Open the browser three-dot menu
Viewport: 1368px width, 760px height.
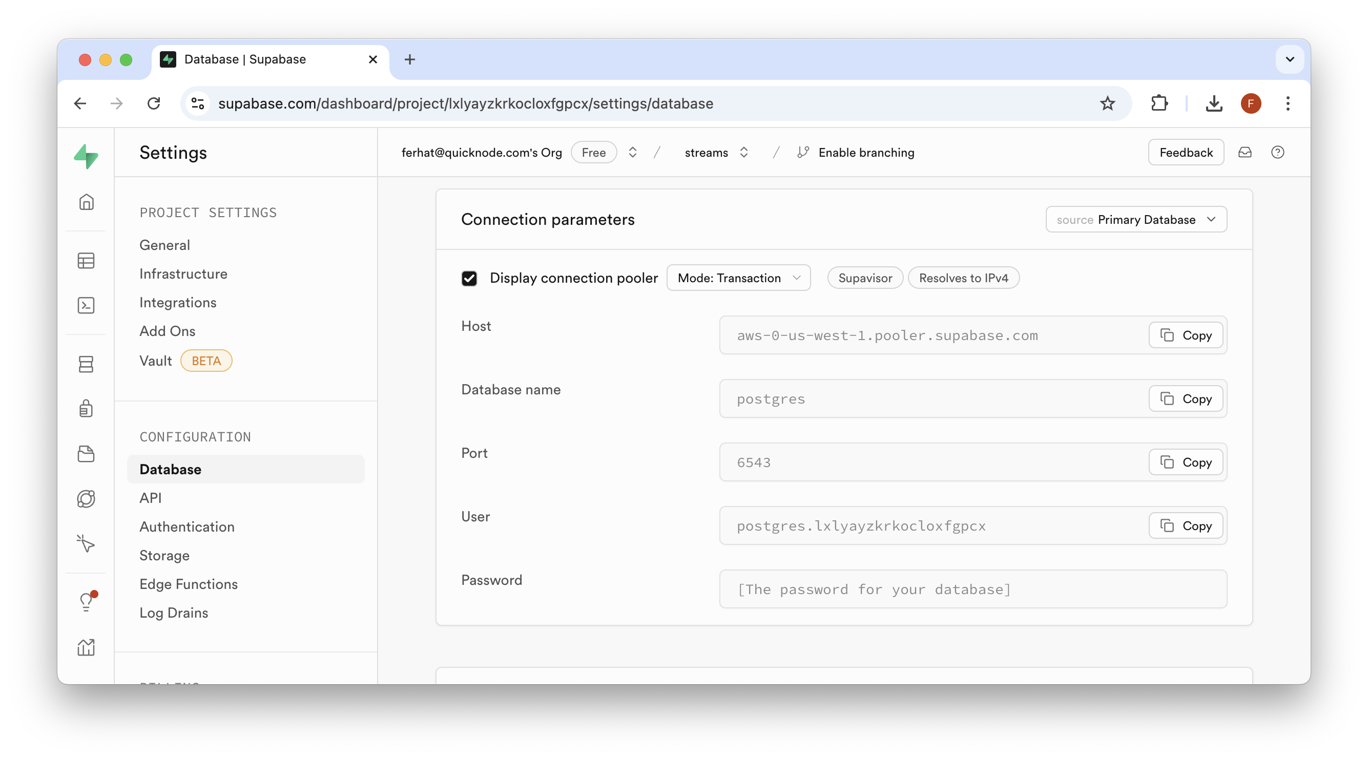pos(1288,103)
